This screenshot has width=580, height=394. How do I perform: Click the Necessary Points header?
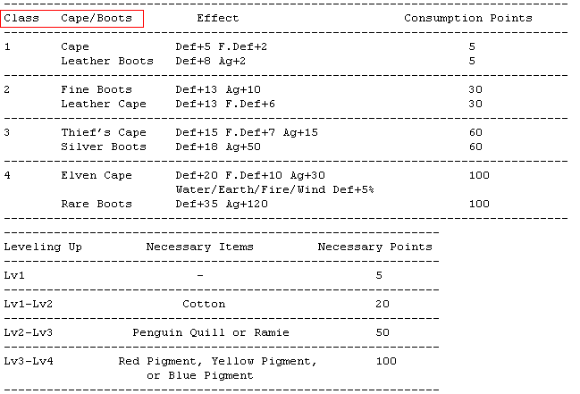click(x=375, y=247)
